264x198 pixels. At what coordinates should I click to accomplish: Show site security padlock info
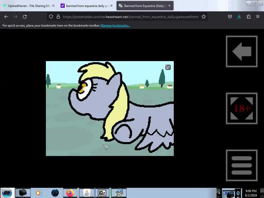coord(58,17)
